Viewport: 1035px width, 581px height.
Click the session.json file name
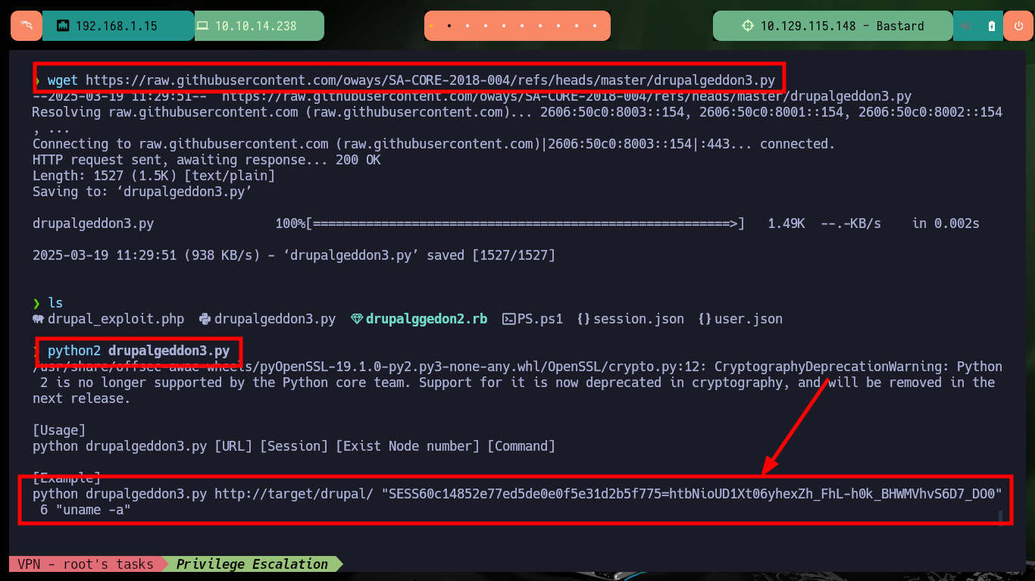click(x=639, y=319)
